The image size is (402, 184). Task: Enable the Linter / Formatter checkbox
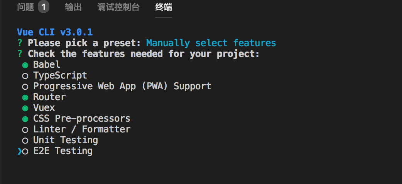(25, 130)
